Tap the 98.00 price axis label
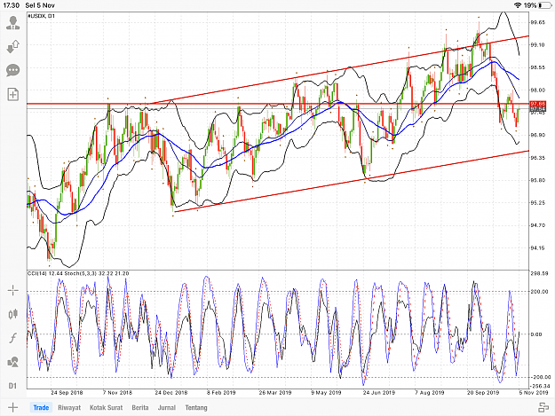 537,90
